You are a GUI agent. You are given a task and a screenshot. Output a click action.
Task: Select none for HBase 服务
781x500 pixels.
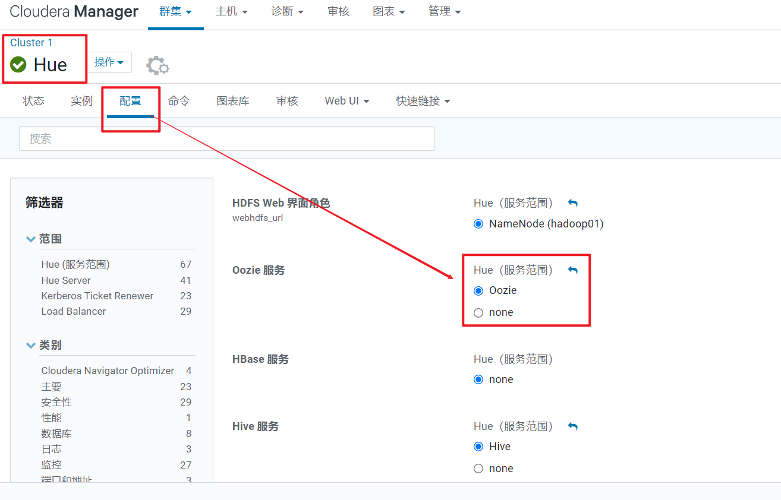478,380
